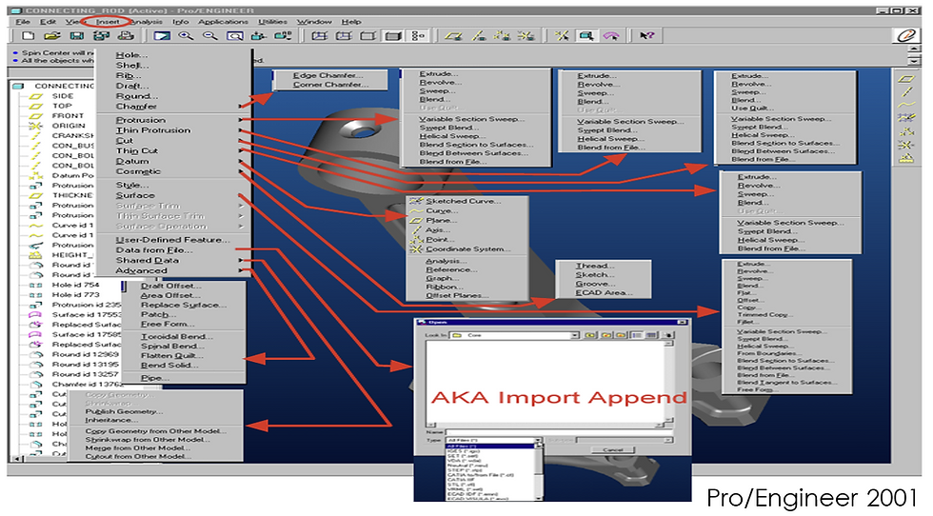Open the Help menu

coord(351,22)
